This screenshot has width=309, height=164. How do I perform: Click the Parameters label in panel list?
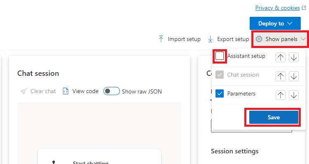[x=241, y=93]
